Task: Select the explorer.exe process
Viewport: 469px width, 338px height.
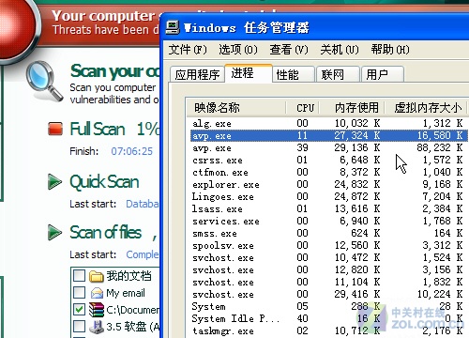Action: 328,184
